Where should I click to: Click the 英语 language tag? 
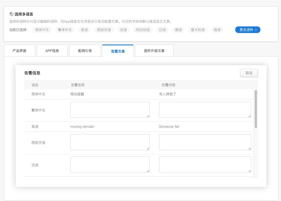(84, 30)
